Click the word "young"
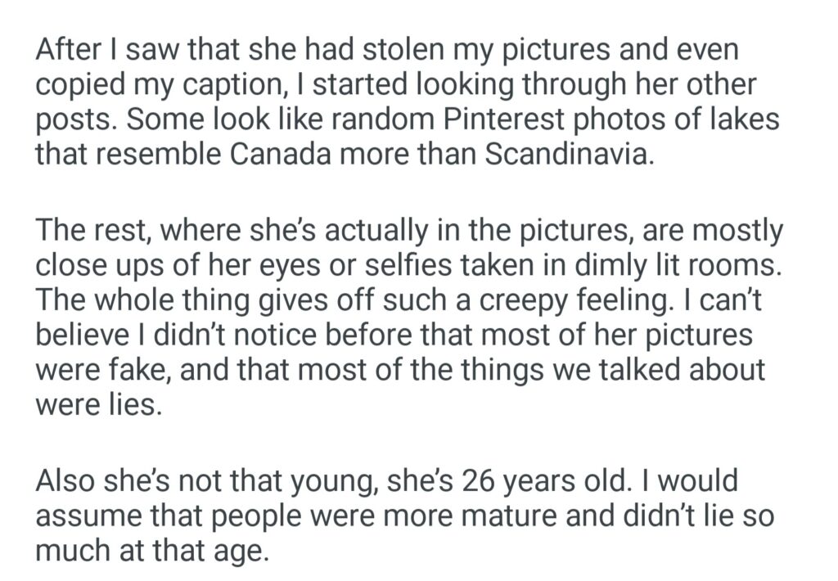Viewport: 838px width, 581px height. tap(339, 480)
